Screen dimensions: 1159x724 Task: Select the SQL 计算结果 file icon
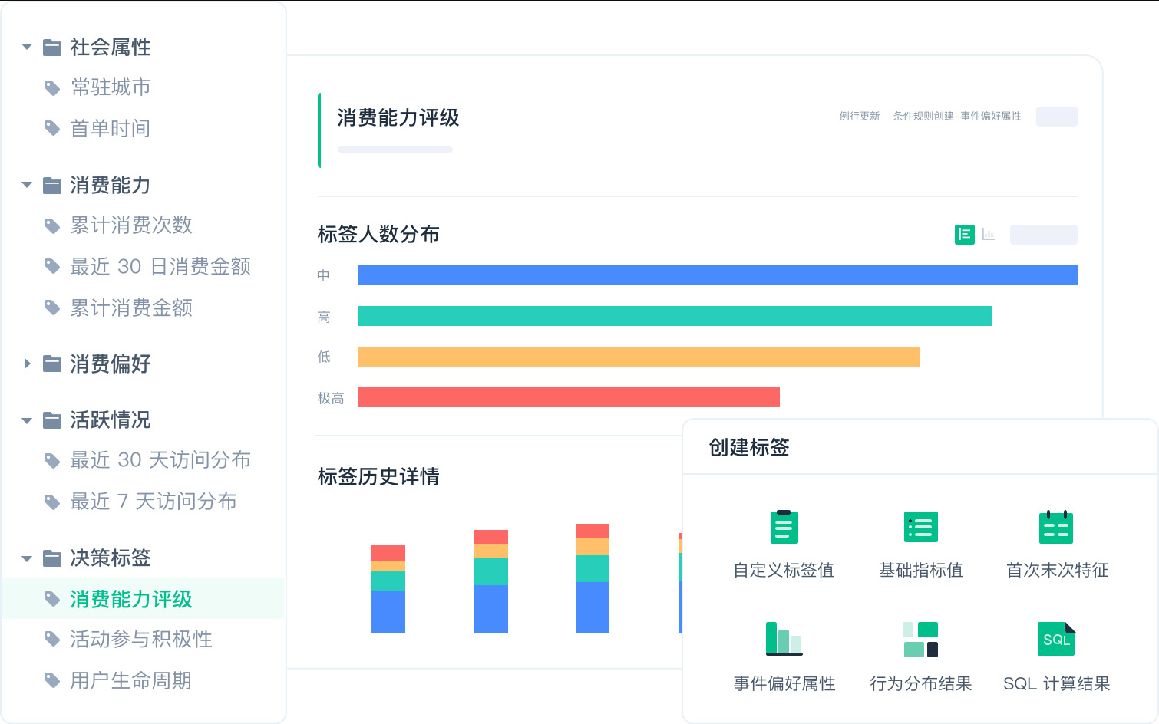click(1056, 639)
